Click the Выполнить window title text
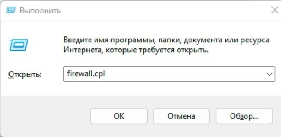This screenshot has width=281, height=137. coord(40,11)
